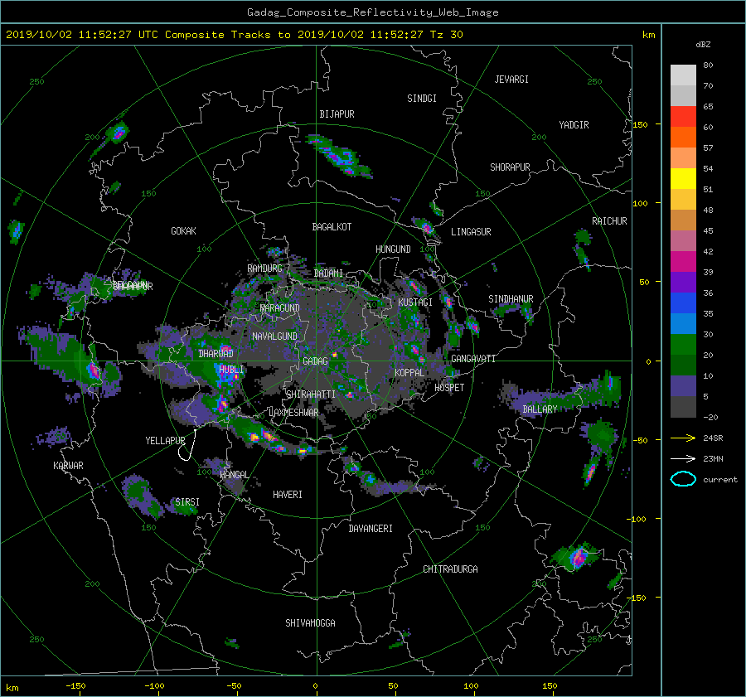The image size is (746, 697).
Task: Click the white storm track near YELLAPUR
Action: (187, 445)
